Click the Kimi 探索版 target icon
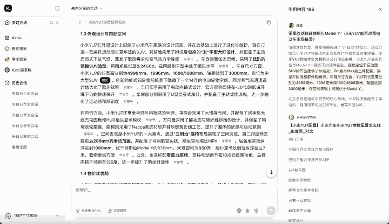Image resolution: width=389 pixels, height=224 pixels. [x=7, y=70]
